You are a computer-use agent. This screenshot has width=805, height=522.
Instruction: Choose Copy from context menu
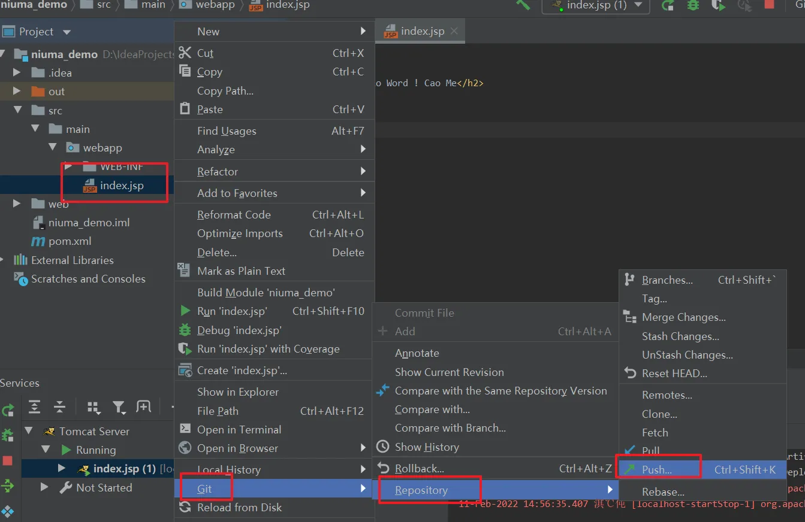[274, 71]
